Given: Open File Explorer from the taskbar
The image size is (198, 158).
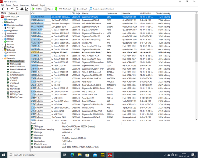Looking at the screenshot, I should tap(80, 155).
